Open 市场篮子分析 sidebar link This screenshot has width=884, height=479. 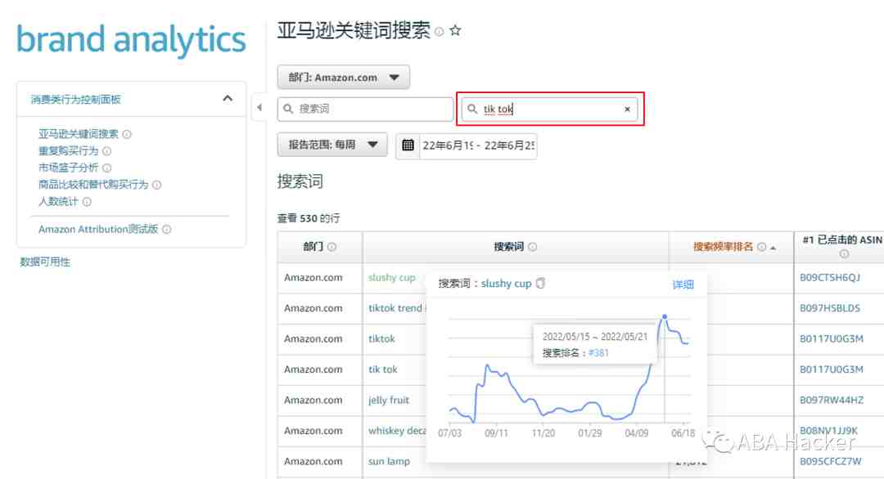68,168
